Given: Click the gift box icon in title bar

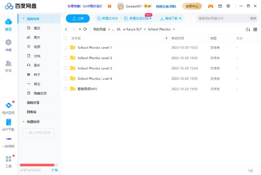Looking at the screenshot, I should click(109, 6).
